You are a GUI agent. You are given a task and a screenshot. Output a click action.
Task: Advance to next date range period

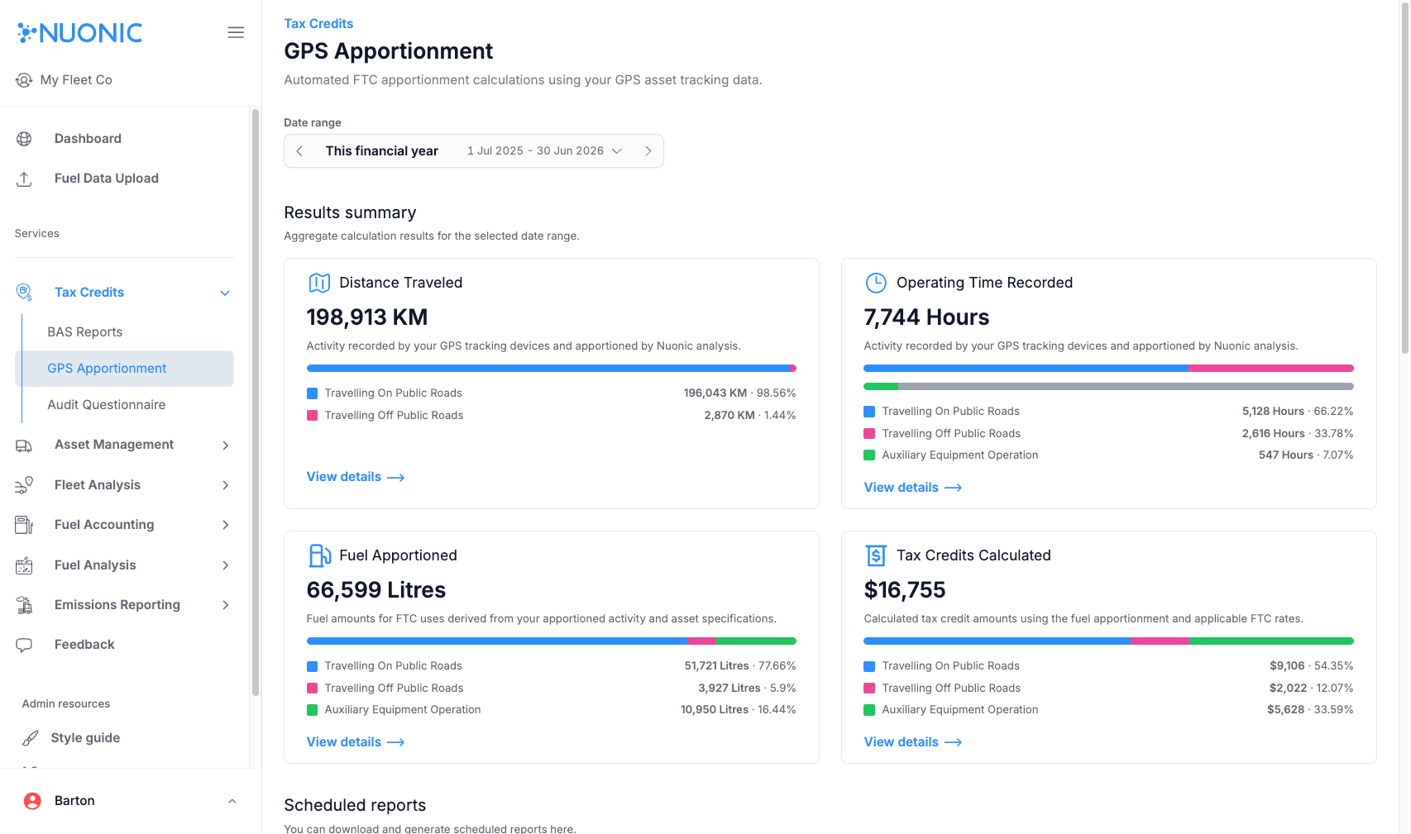[648, 151]
